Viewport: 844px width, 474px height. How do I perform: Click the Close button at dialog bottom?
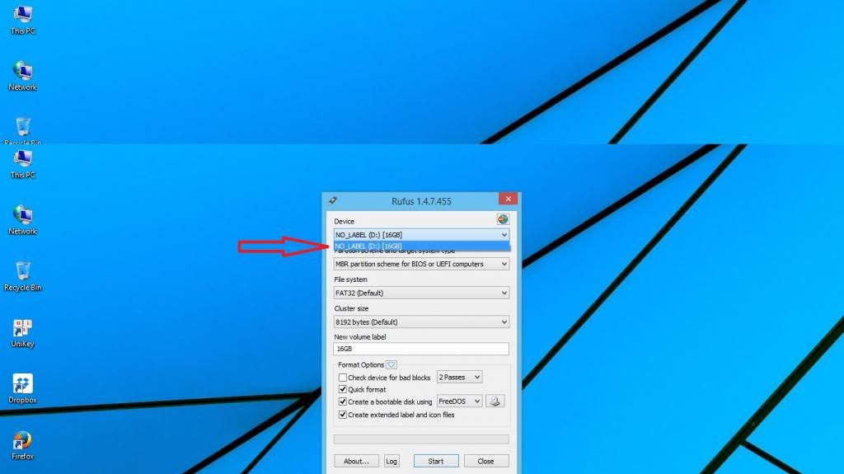486,461
